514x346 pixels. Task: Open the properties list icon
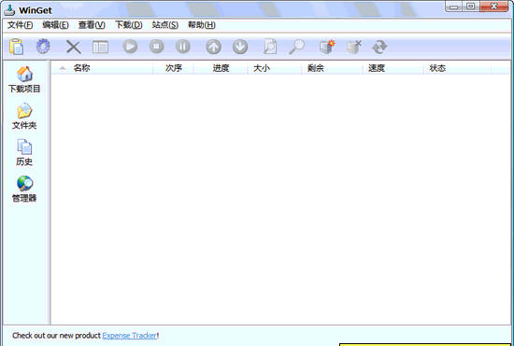(x=100, y=47)
